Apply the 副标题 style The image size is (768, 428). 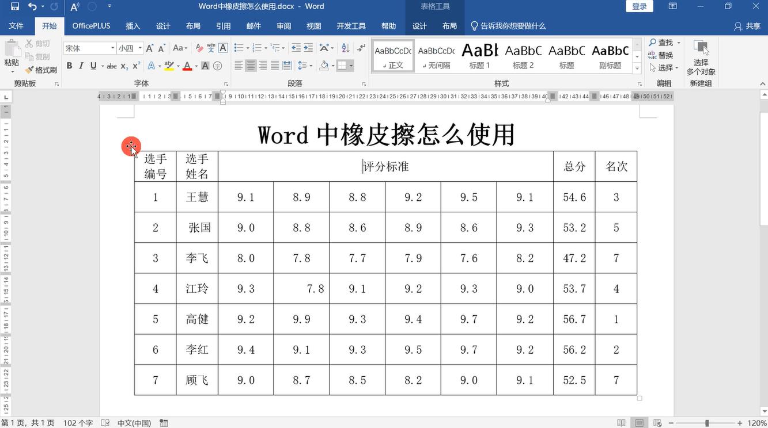[610, 56]
